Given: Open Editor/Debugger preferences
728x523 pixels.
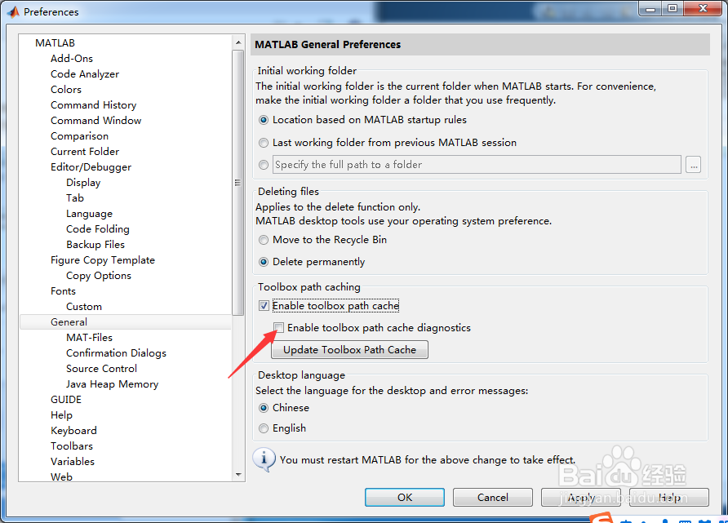Looking at the screenshot, I should coord(91,167).
